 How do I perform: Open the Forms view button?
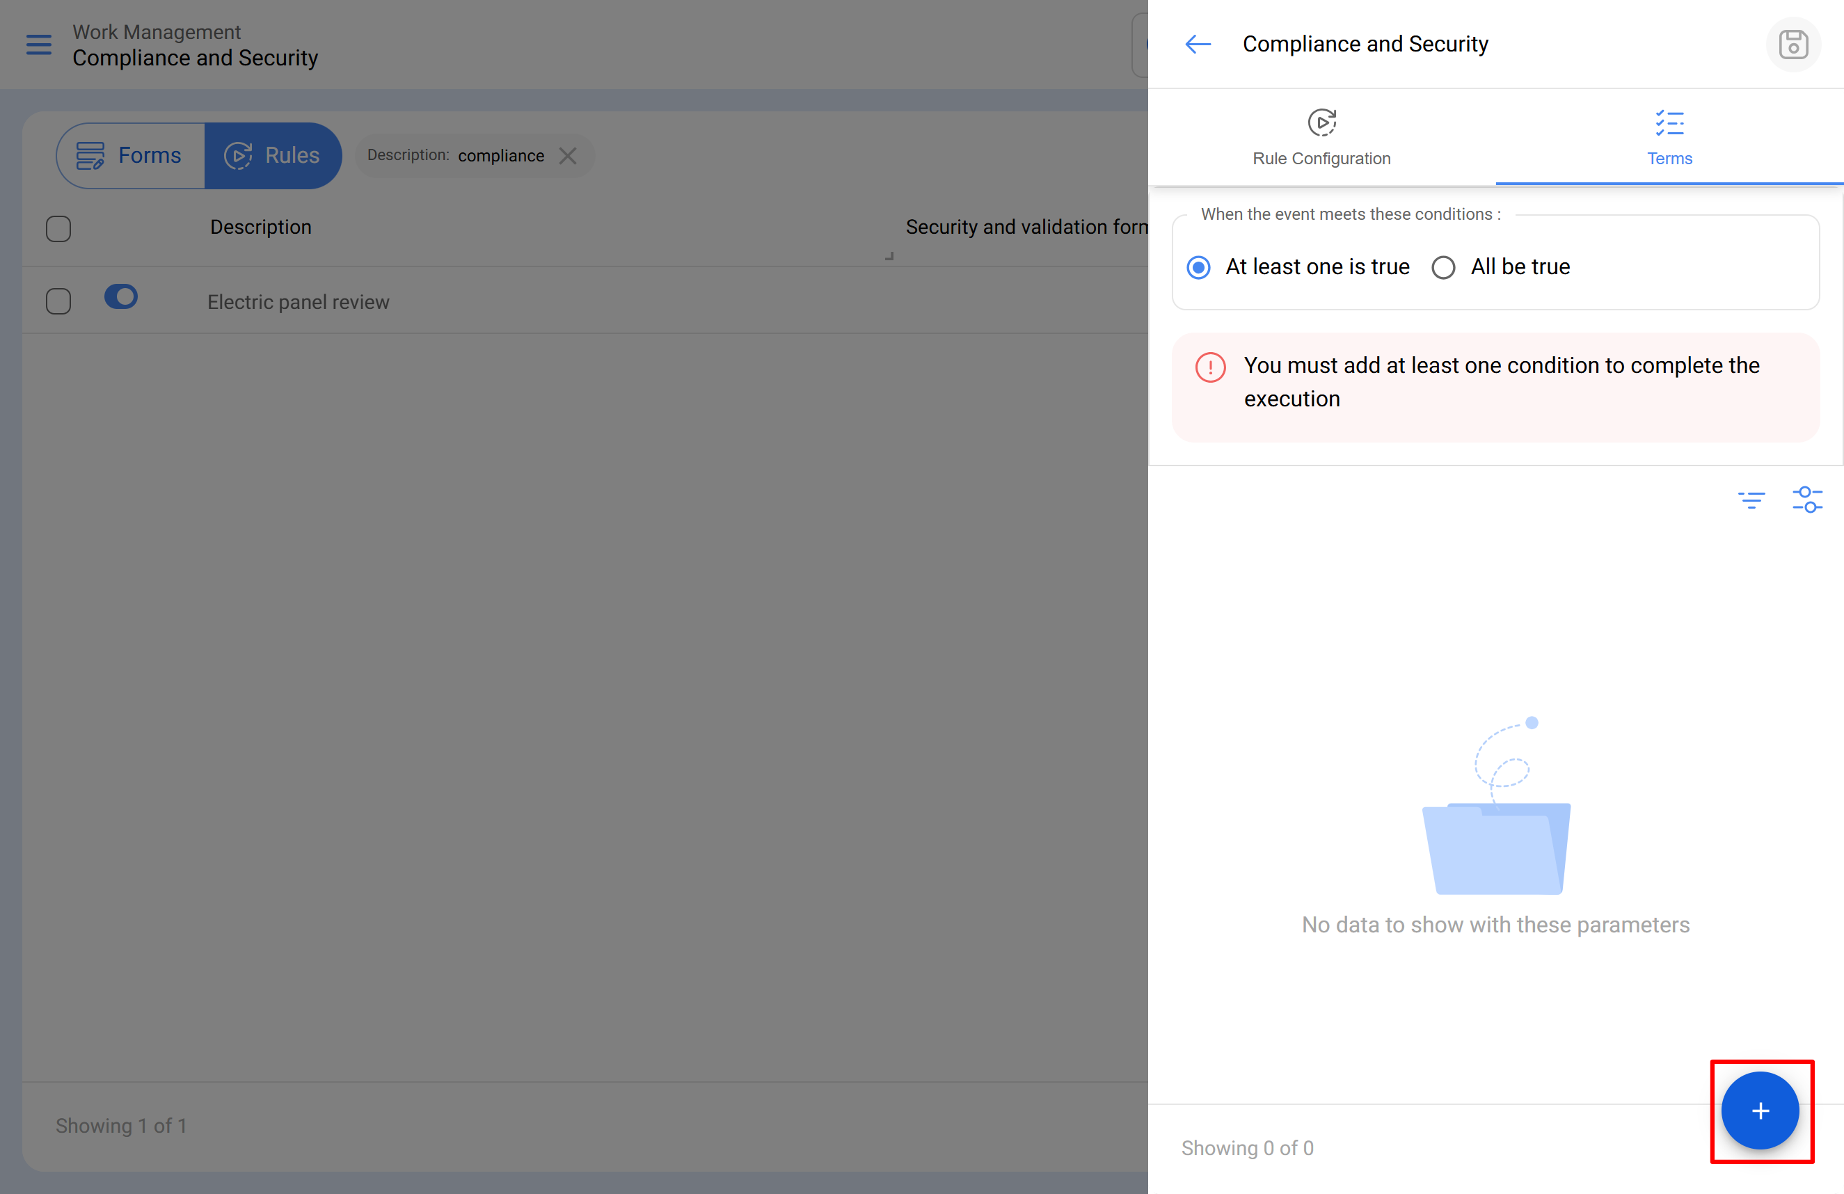coord(130,156)
